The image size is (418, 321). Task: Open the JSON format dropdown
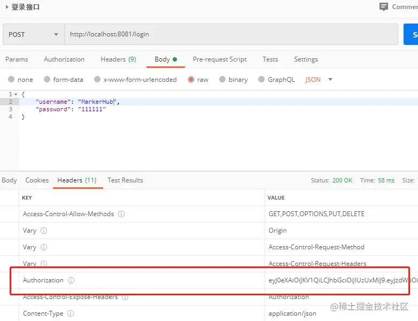(319, 80)
